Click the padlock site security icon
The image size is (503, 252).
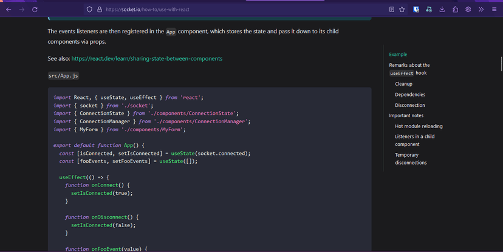pyautogui.click(x=99, y=10)
